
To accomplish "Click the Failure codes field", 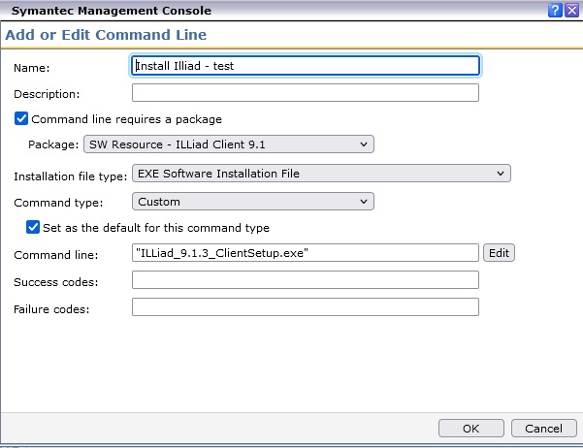I will [306, 307].
